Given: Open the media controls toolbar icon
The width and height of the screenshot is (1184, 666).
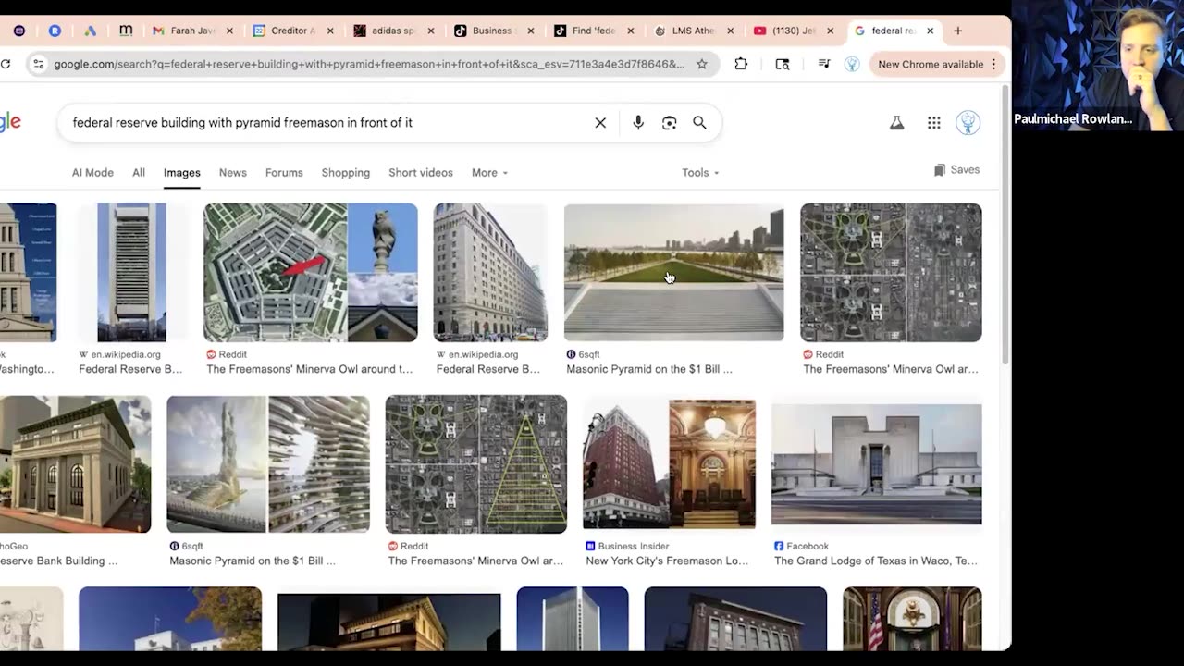Looking at the screenshot, I should [823, 64].
